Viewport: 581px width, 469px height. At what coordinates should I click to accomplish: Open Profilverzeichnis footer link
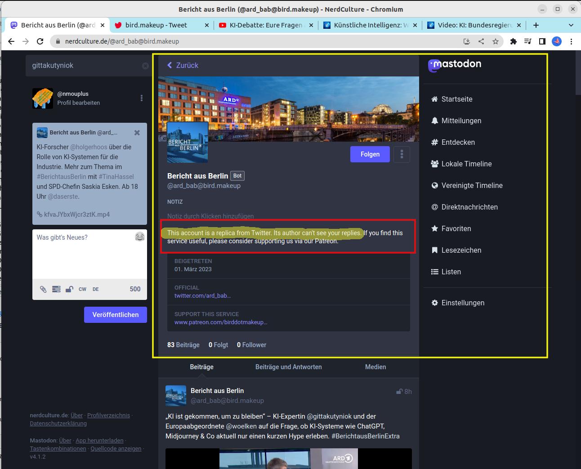pyautogui.click(x=108, y=415)
